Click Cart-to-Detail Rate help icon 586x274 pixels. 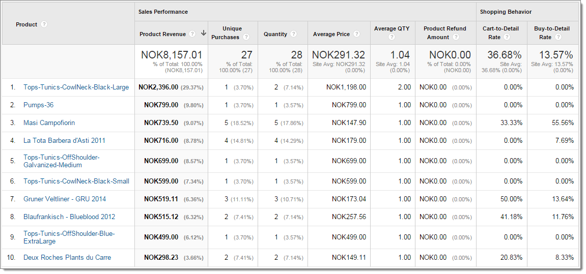[507, 37]
